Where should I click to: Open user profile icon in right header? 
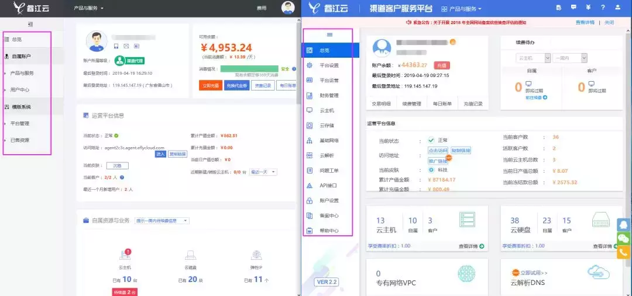618,8
